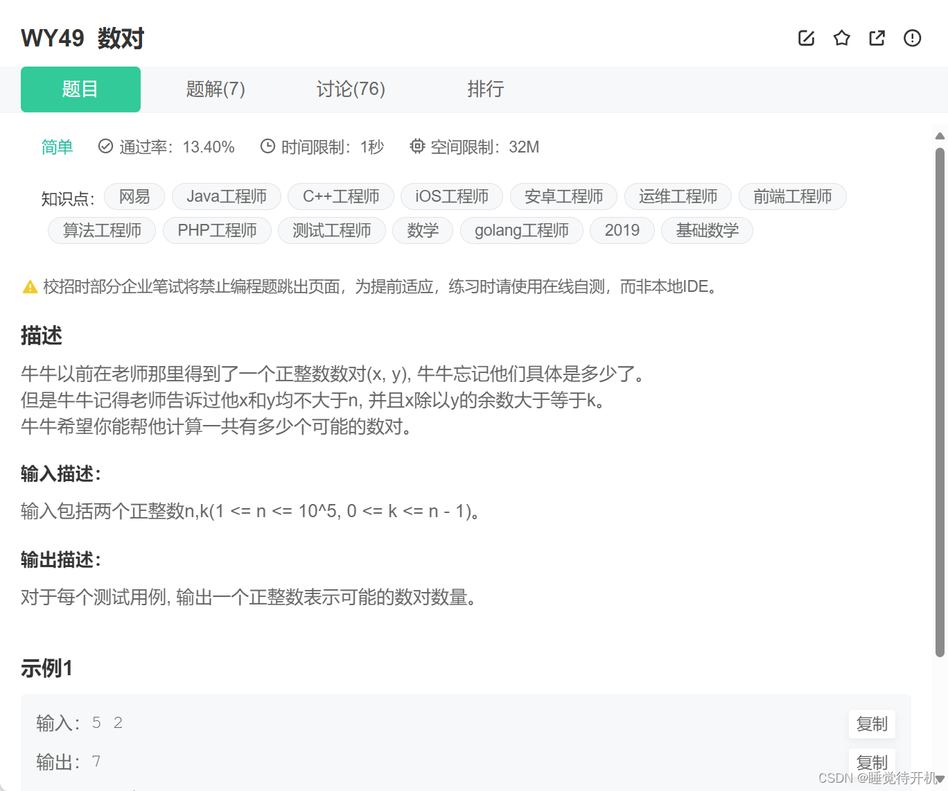This screenshot has height=791, width=948.
Task: Click the 描述 heading
Action: pyautogui.click(x=42, y=336)
